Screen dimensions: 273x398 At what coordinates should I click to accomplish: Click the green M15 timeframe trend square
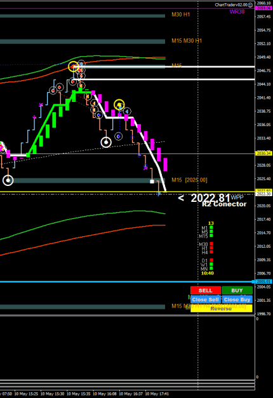211,236
